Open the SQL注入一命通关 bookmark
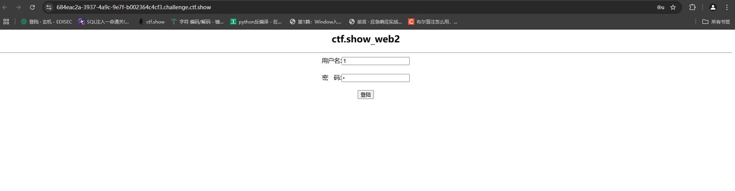The width and height of the screenshot is (735, 191). point(104,22)
